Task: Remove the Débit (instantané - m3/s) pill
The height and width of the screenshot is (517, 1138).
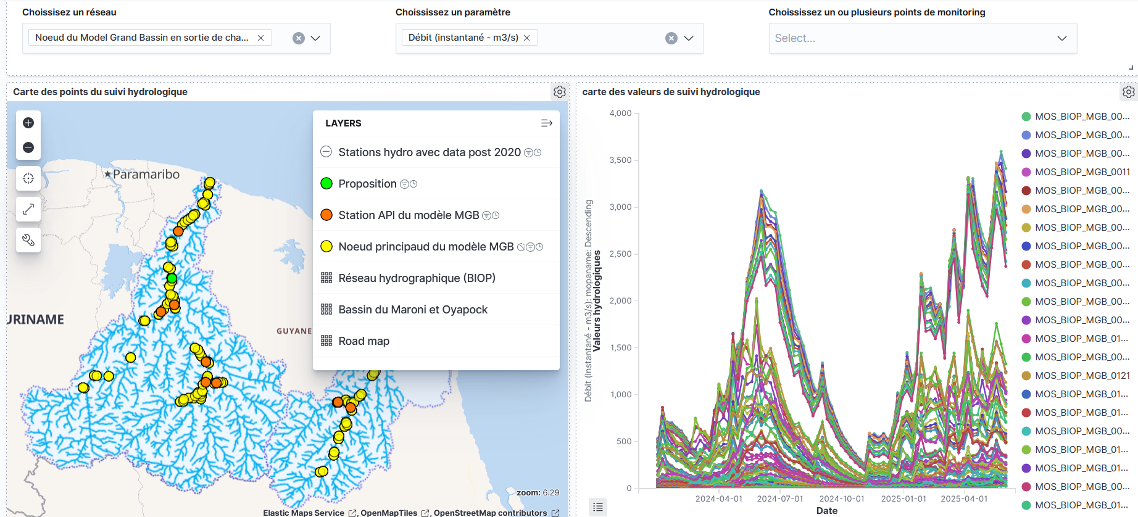Action: [x=526, y=38]
